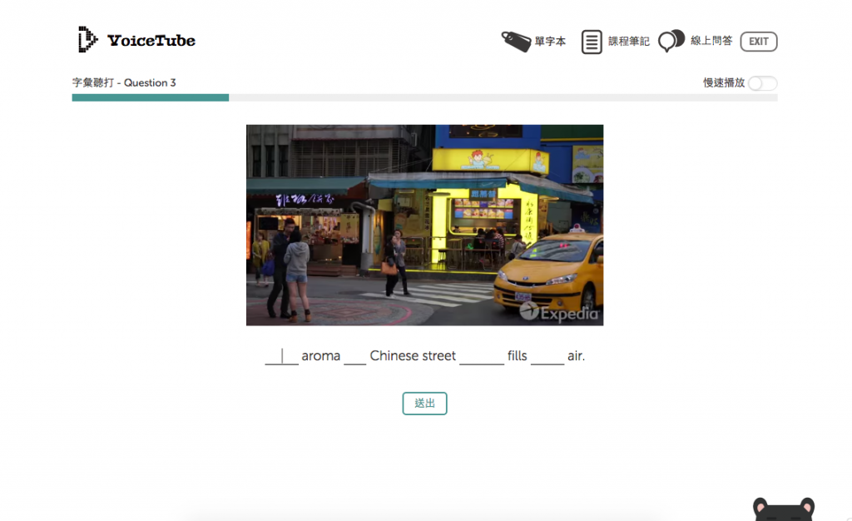Exit the quiz via EXIT button

click(758, 41)
